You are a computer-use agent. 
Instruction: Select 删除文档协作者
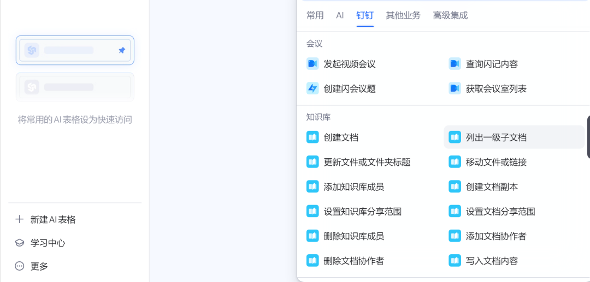(x=353, y=261)
